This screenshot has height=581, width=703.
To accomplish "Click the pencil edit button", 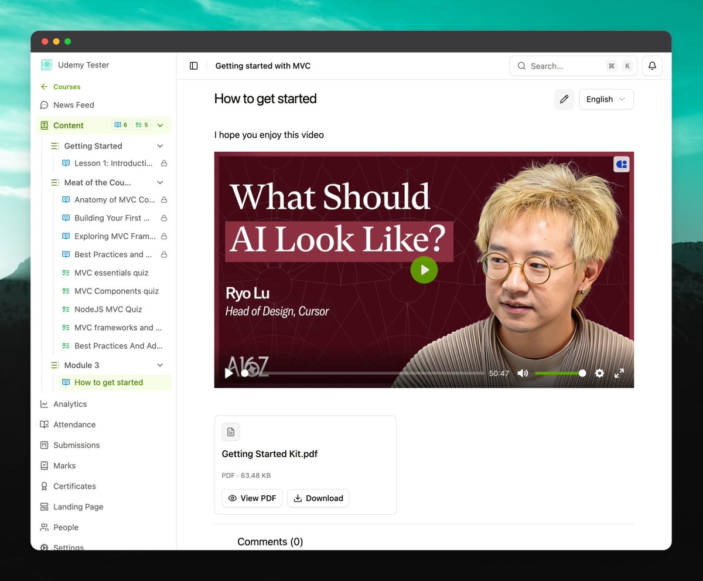I will coord(564,99).
